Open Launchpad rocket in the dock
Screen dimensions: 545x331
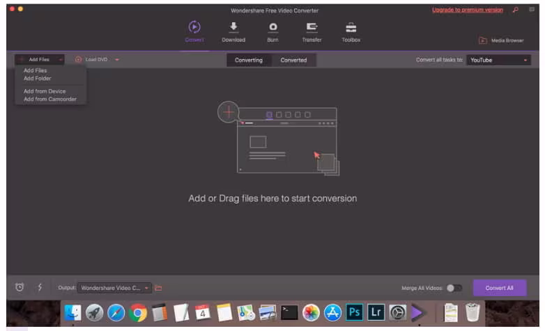click(95, 313)
